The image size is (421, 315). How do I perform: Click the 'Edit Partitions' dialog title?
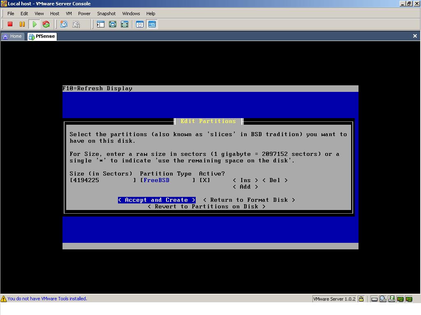(x=208, y=121)
